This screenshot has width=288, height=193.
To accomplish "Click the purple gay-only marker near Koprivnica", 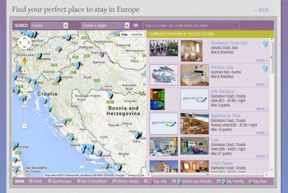I will 101,54.
